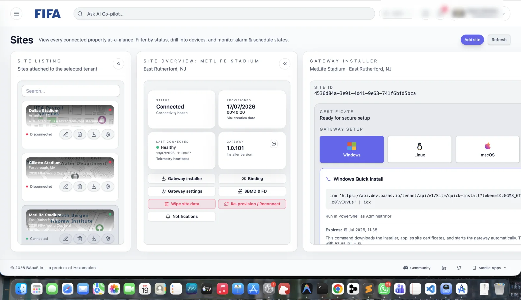Click the provisioned date 17/07/2026

[x=241, y=107]
